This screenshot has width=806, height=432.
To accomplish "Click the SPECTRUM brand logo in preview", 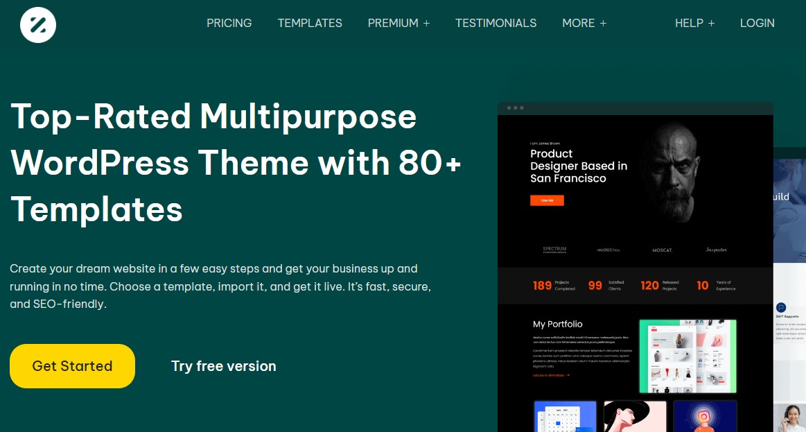I will pyautogui.click(x=554, y=250).
